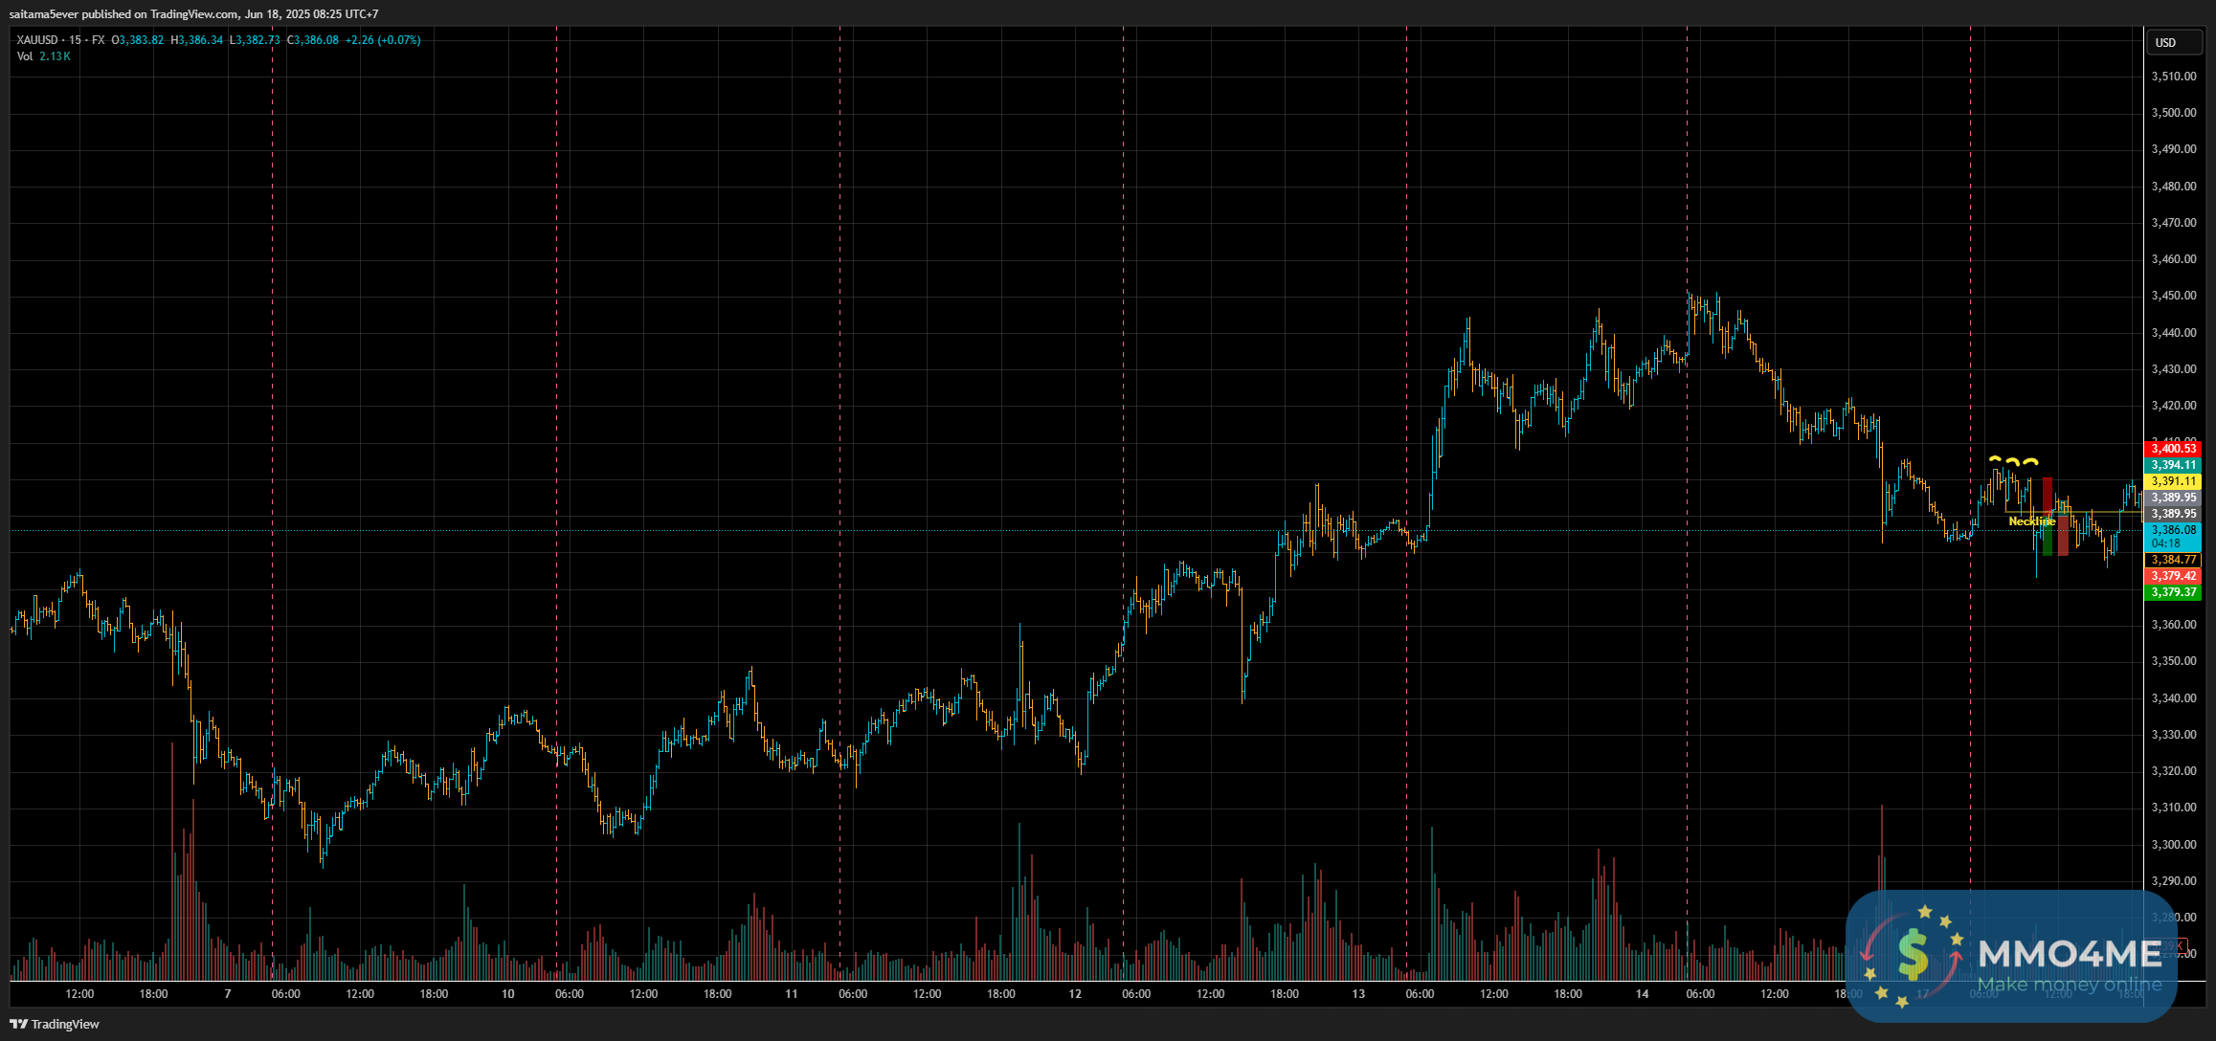The image size is (2216, 1041).
Task: Click the orange-outlined 3,384.77 price label
Action: [x=2173, y=560]
